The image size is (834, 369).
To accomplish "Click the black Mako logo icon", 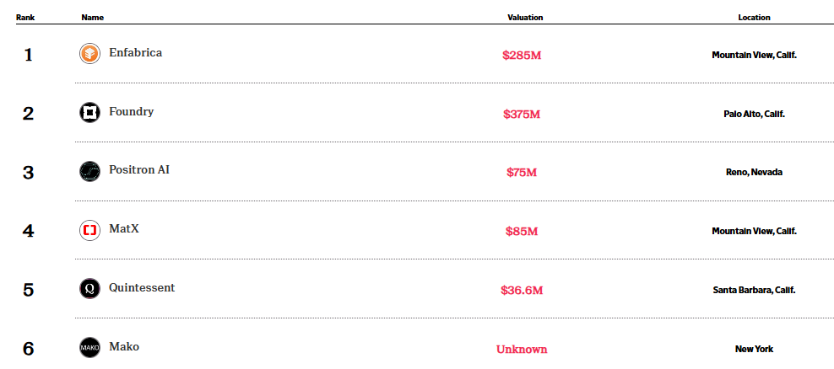I will (89, 347).
